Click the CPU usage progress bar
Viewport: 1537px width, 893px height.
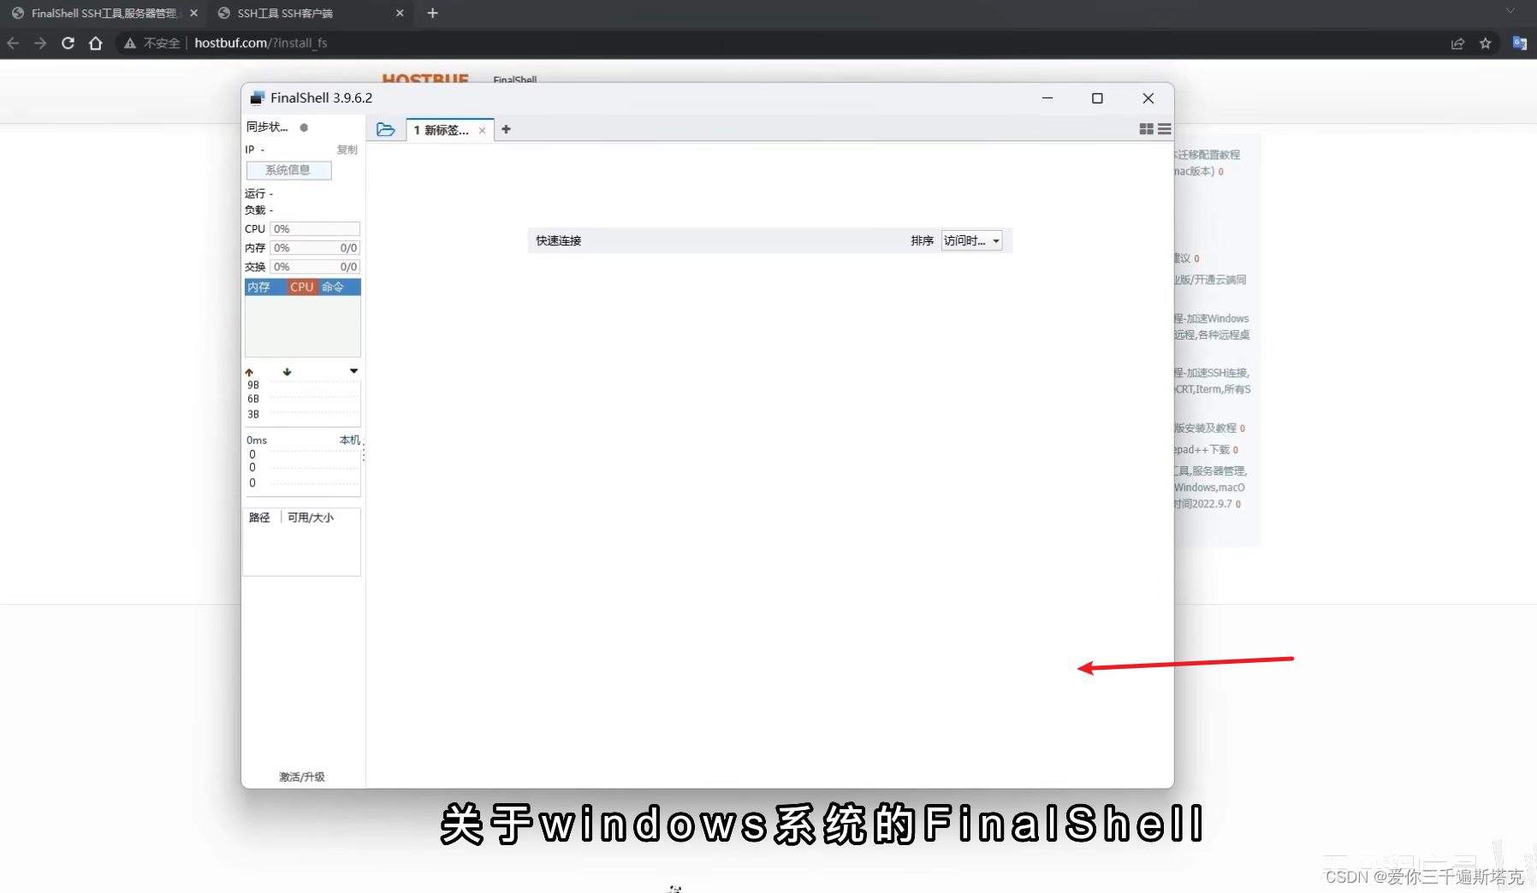click(314, 228)
